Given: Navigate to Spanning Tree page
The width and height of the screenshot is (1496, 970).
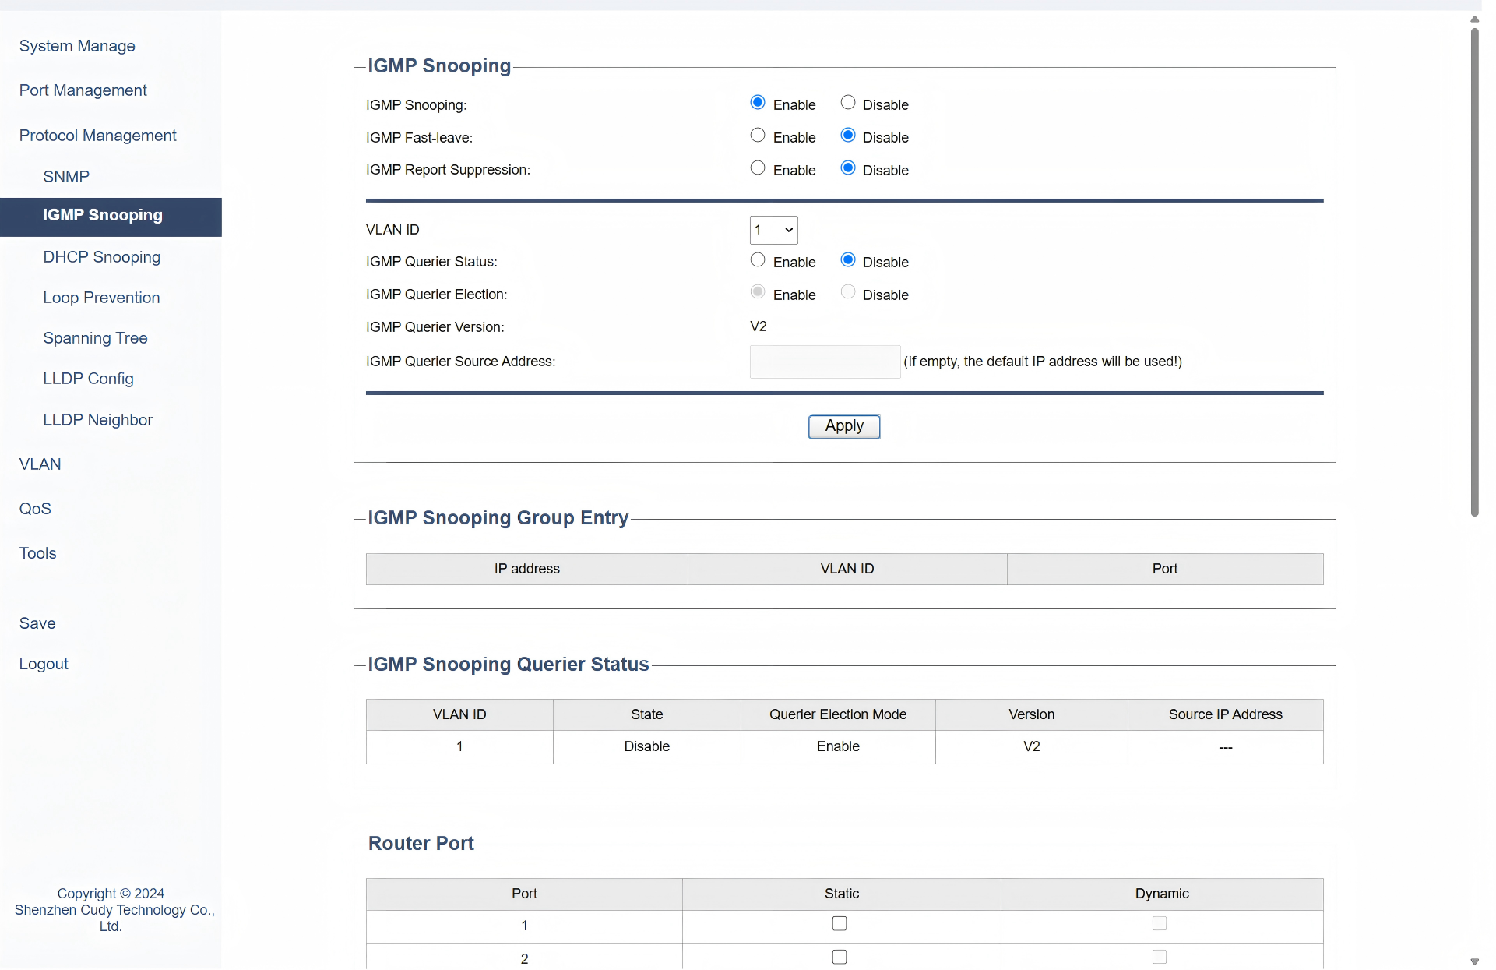Looking at the screenshot, I should [x=95, y=338].
